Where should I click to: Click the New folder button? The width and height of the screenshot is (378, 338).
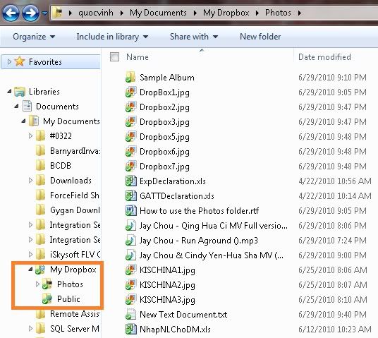pos(260,37)
